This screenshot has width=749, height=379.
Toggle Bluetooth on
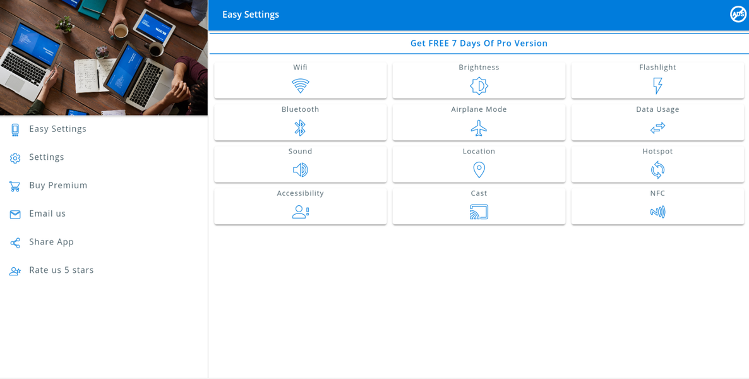tap(300, 128)
